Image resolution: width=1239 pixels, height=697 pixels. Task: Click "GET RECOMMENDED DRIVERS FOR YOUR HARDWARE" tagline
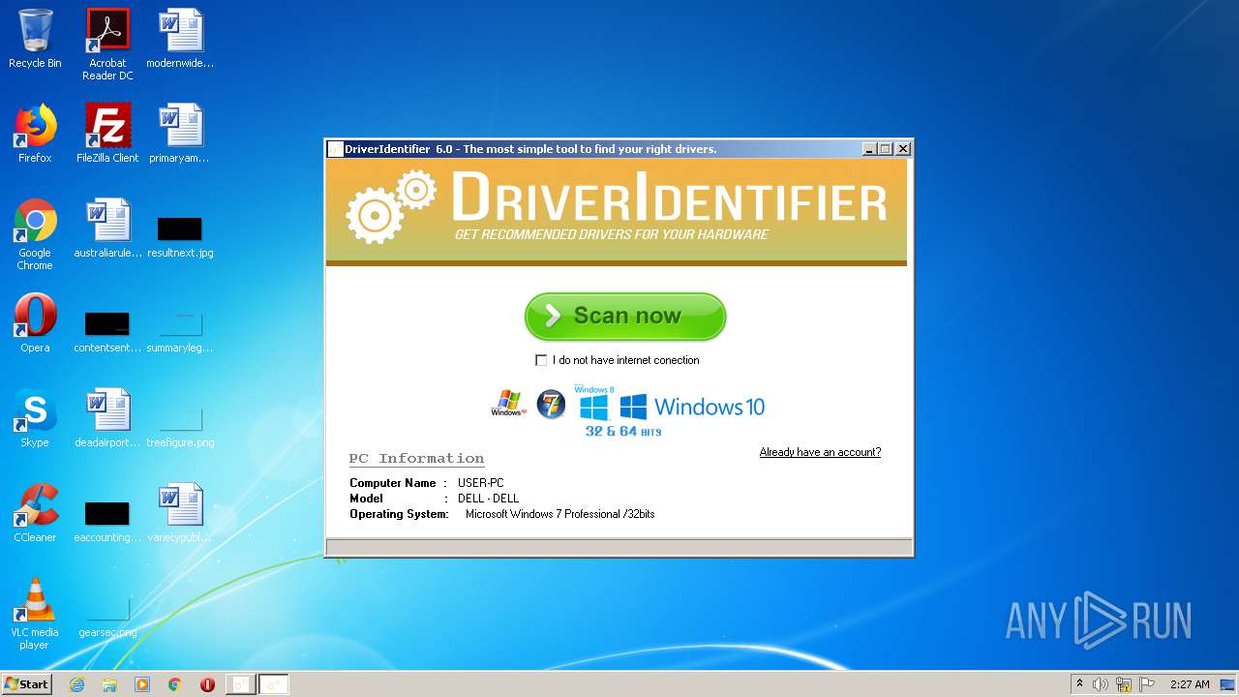(612, 234)
